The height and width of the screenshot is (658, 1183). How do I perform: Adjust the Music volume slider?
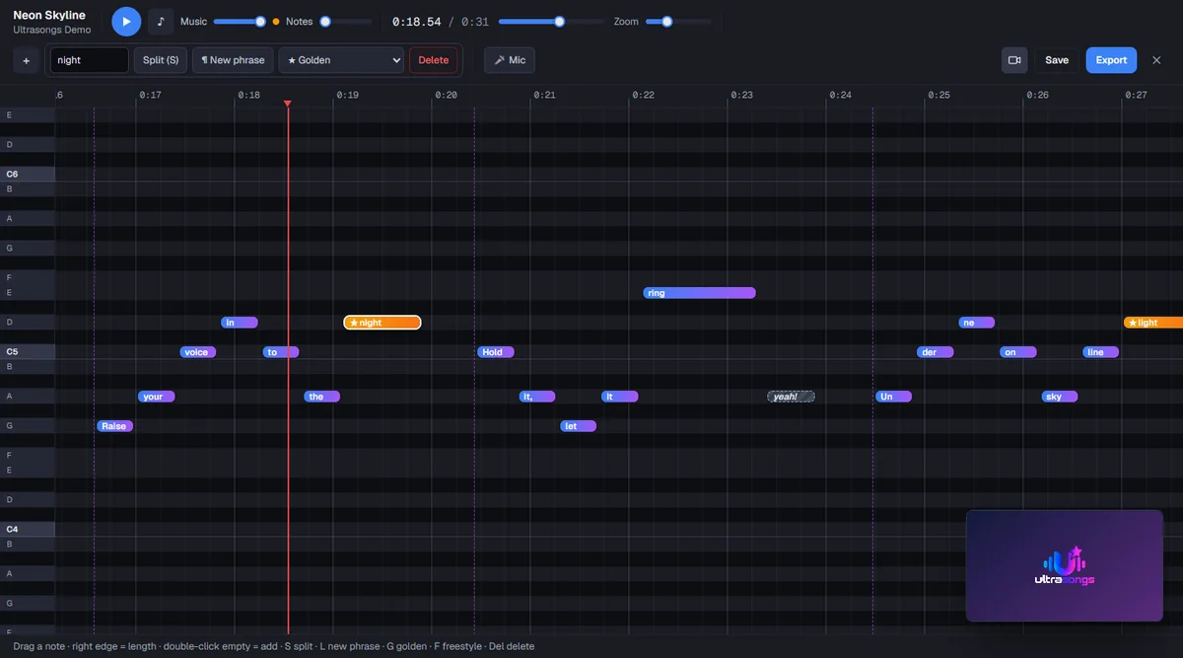240,22
